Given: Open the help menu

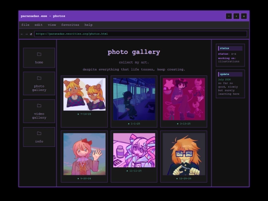Looking at the screenshot, I should point(88,25).
